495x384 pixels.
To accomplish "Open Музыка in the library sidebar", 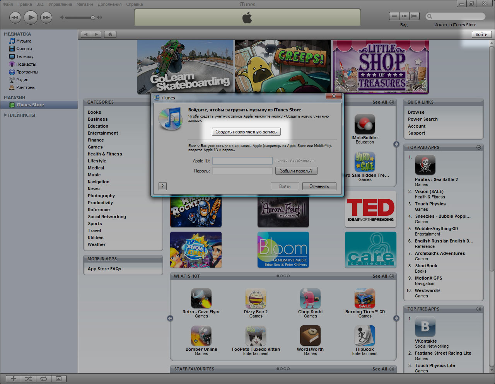I will tap(24, 41).
